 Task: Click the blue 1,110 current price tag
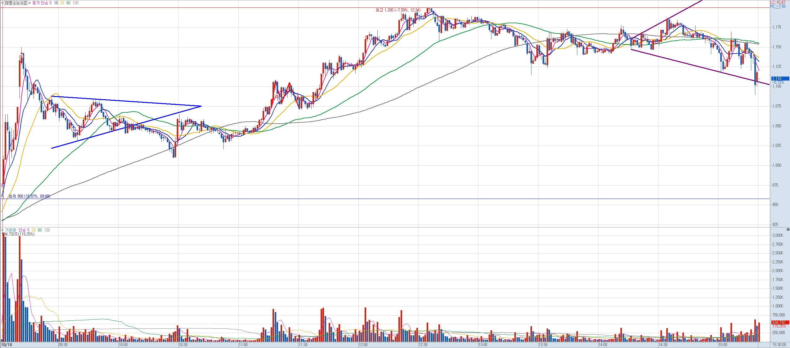point(779,79)
